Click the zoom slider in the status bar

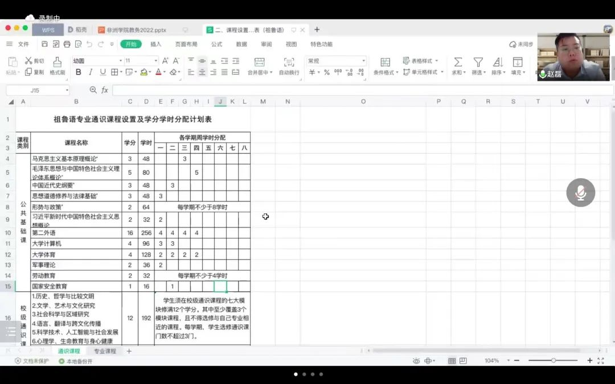point(553,361)
